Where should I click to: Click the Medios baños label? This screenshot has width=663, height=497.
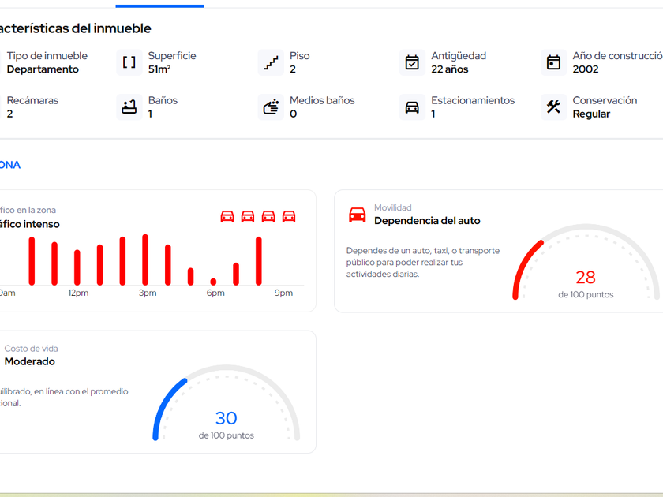(322, 101)
